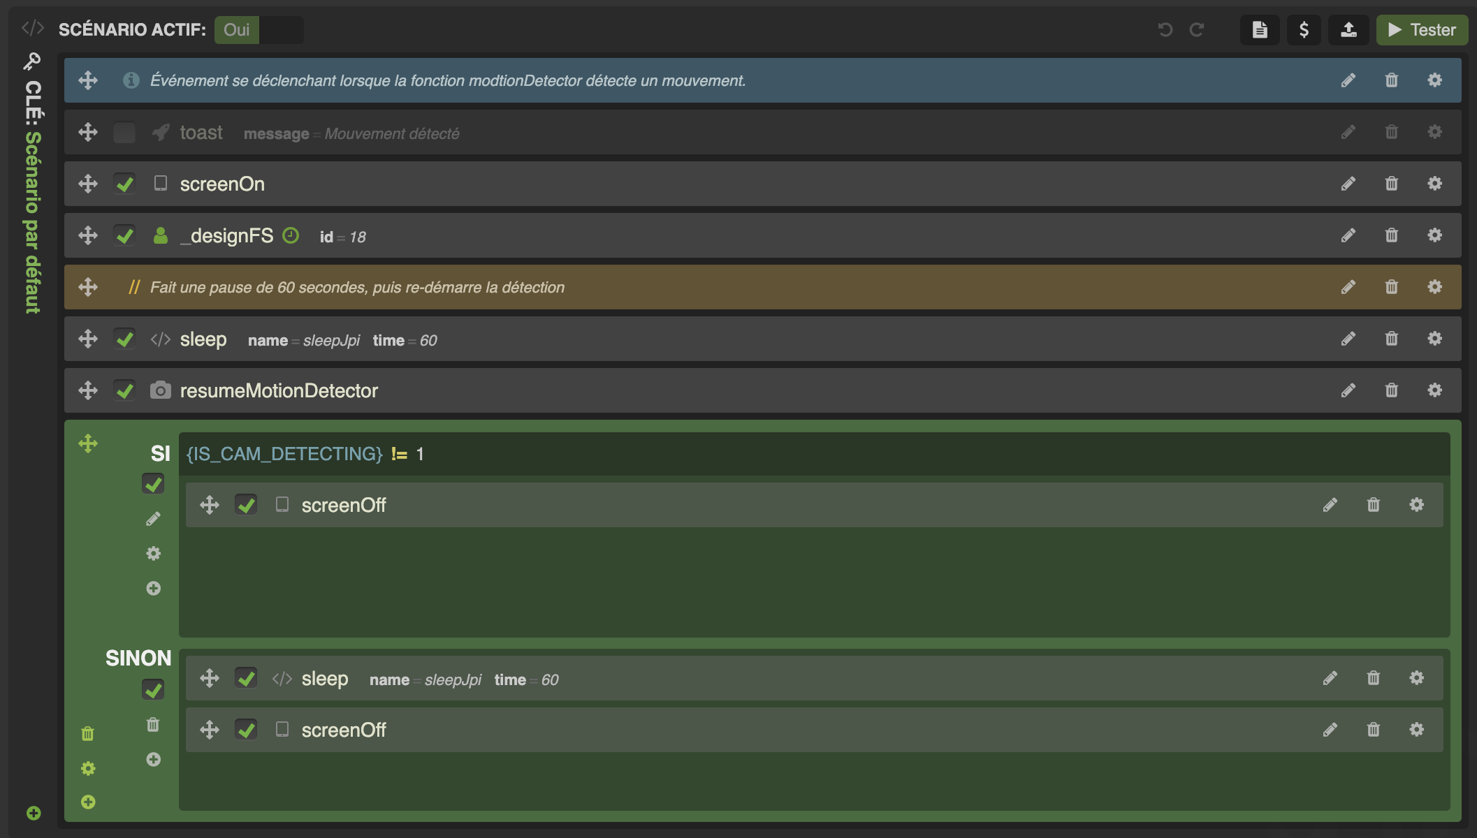1477x838 pixels.
Task: Click the upload icon next to Tester
Action: (1348, 30)
